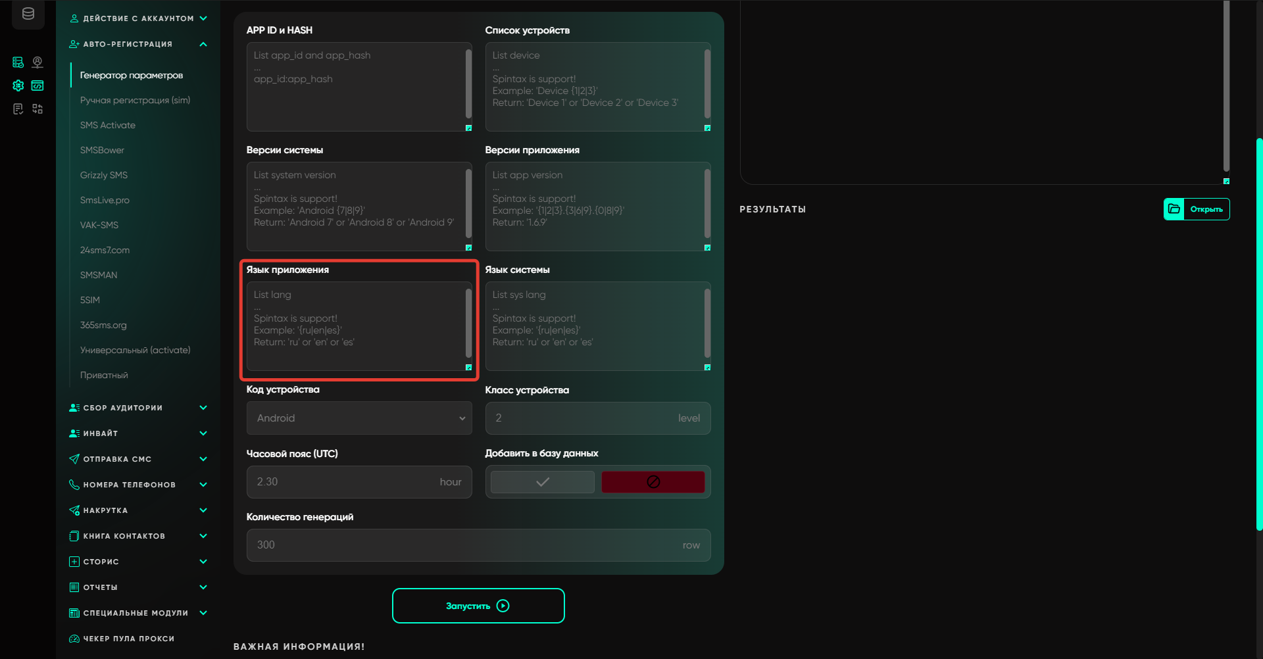Enable adding to database with checkmark toggle
Viewport: 1263px width, 659px height.
tap(543, 482)
